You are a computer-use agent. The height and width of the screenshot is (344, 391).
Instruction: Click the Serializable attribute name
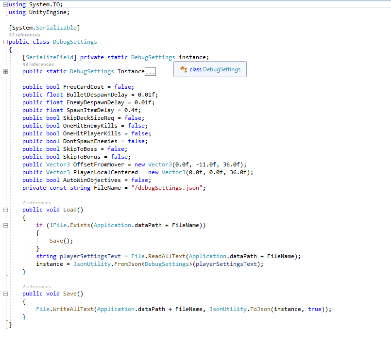(56, 28)
